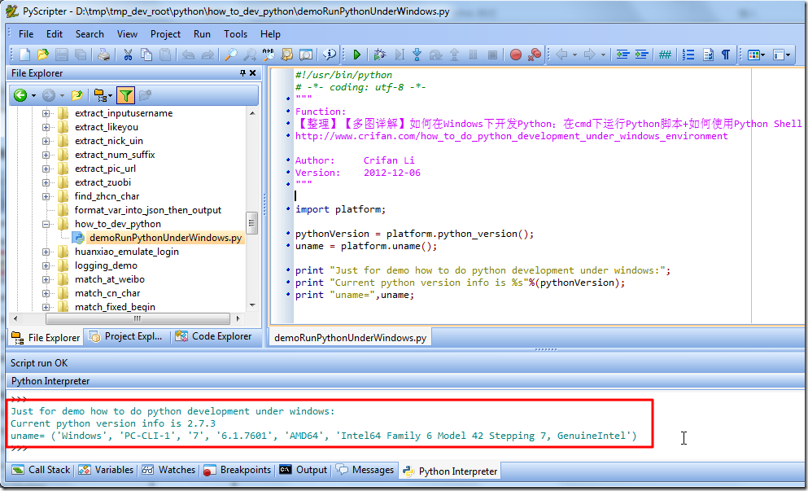
Task: Expand the extract_pic_url folder node
Action: click(46, 169)
